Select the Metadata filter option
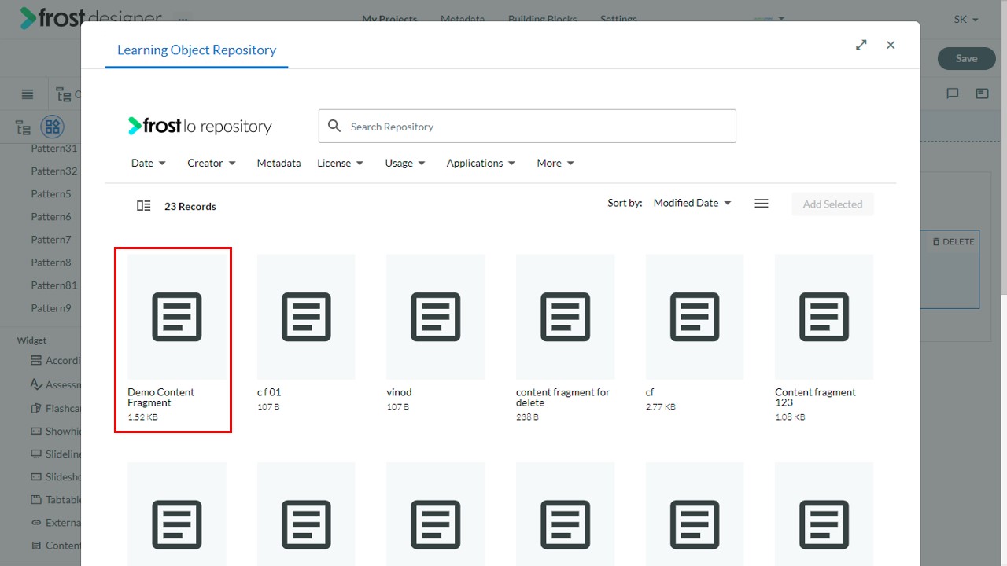Image resolution: width=1007 pixels, height=566 pixels. tap(278, 163)
